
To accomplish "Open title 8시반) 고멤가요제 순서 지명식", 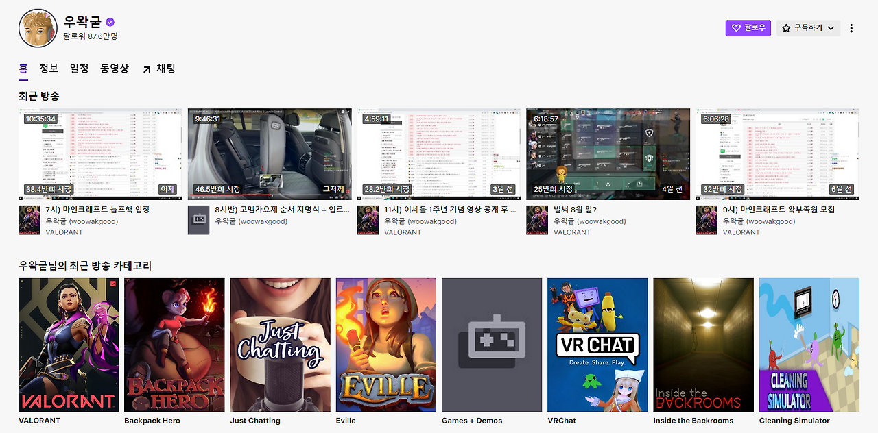I will coord(283,210).
